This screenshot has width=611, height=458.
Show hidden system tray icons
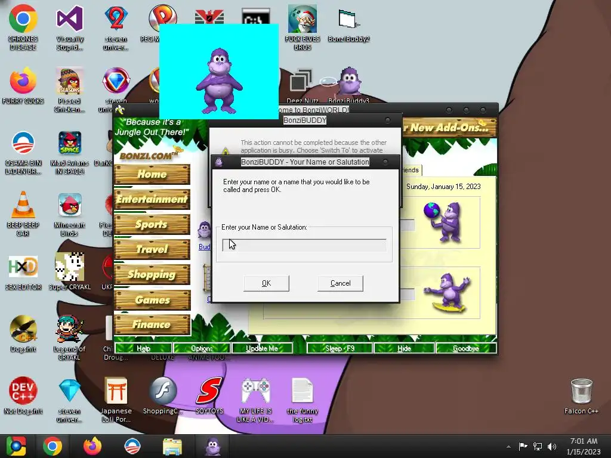point(508,447)
